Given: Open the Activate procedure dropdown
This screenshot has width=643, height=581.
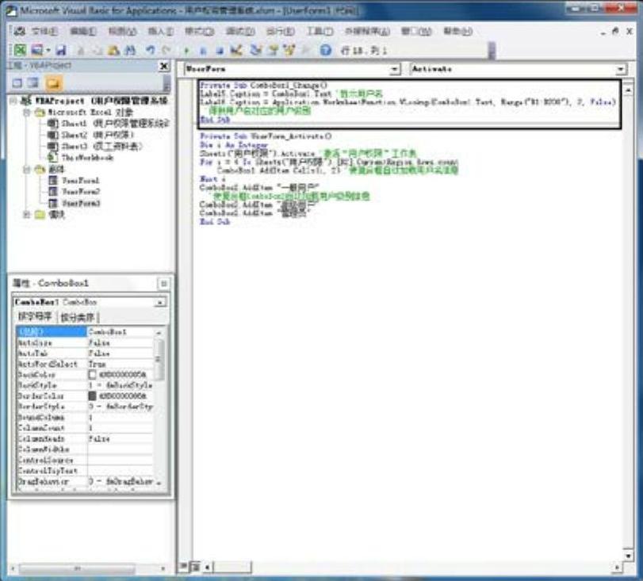Looking at the screenshot, I should pyautogui.click(x=621, y=69).
